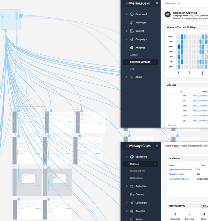This screenshot has height=221, width=208.
Task: Click the Campaign Analytics pie chart header icon
Action: [x=168, y=14]
